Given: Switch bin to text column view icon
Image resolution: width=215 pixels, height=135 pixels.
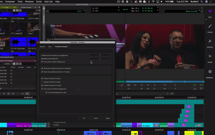Looking at the screenshot, I should (14, 10).
